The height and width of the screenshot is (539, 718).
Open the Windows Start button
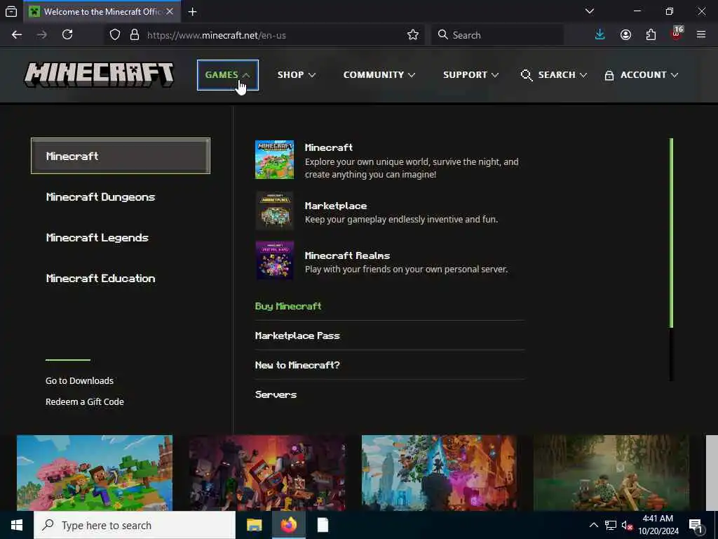point(17,525)
